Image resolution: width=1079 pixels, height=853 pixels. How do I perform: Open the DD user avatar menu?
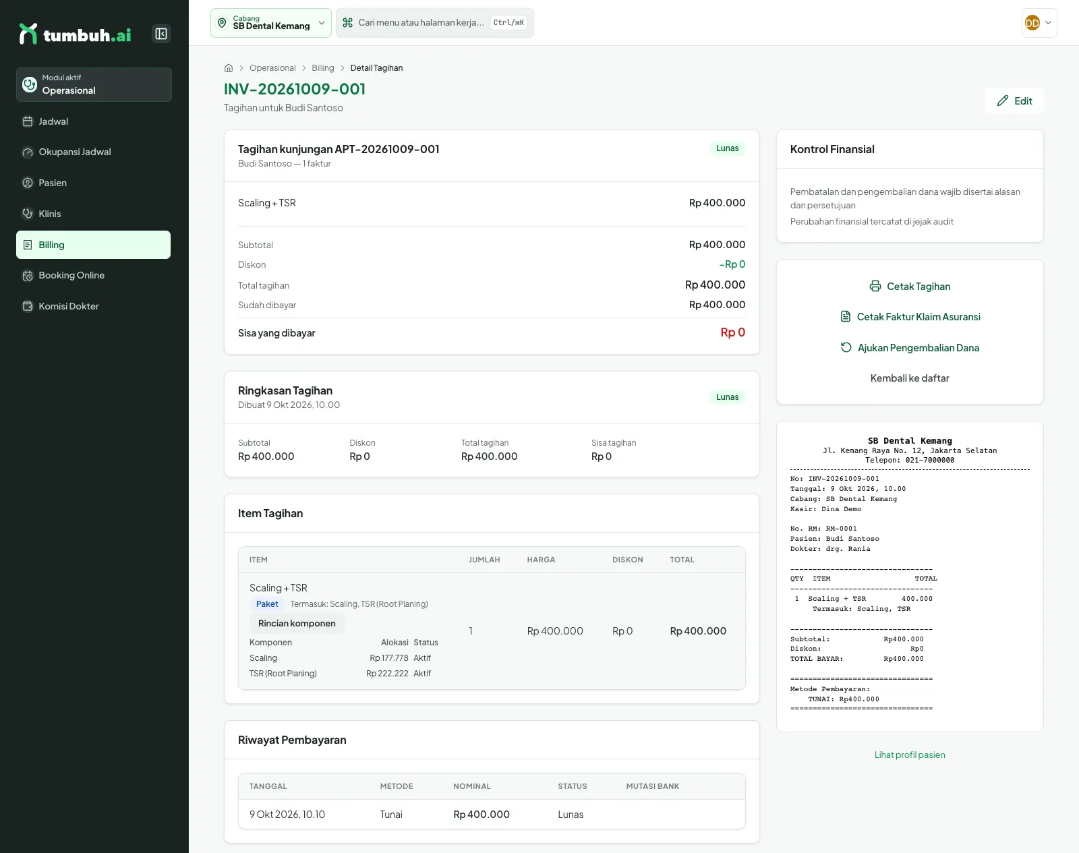(1039, 23)
